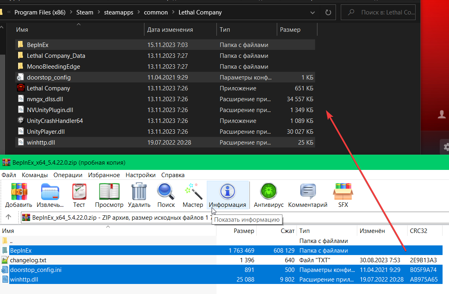
Task: Click the UnityCrashHandler64 file icon
Action: pos(21,120)
